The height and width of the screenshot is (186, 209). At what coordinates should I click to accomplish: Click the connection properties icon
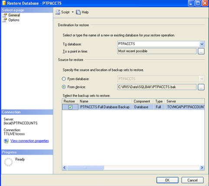coord(6,141)
